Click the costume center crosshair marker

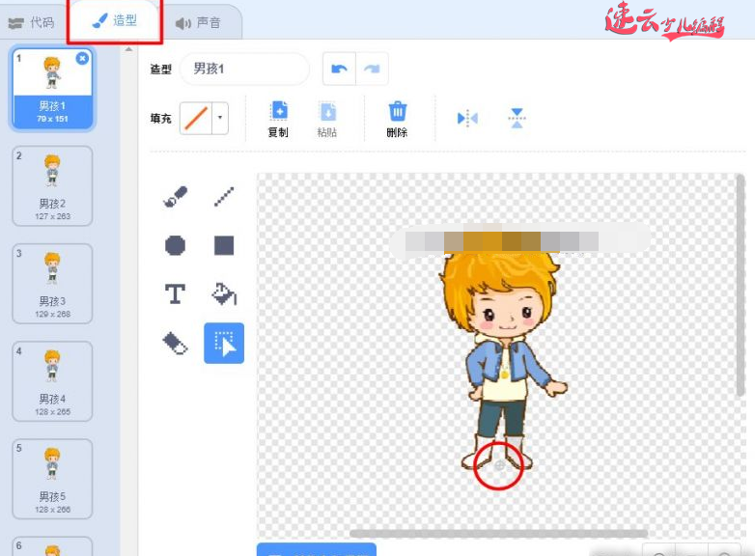coord(499,465)
